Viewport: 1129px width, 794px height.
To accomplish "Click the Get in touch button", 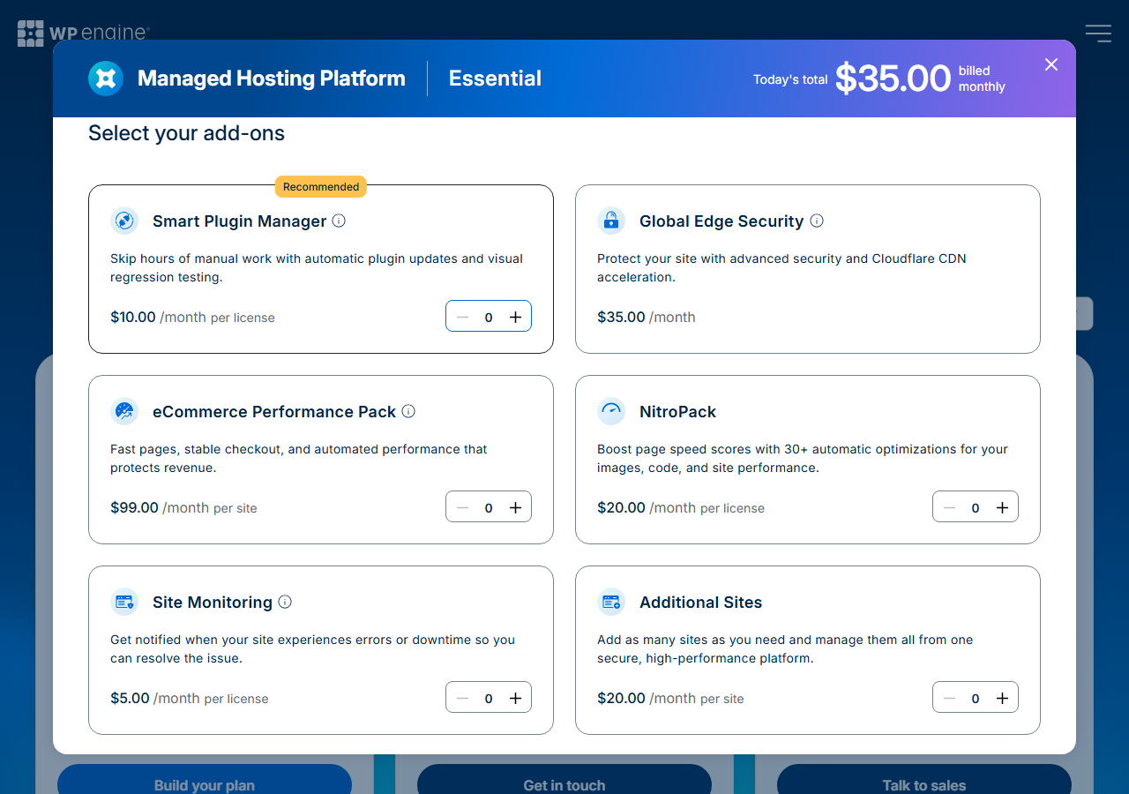I will click(564, 780).
